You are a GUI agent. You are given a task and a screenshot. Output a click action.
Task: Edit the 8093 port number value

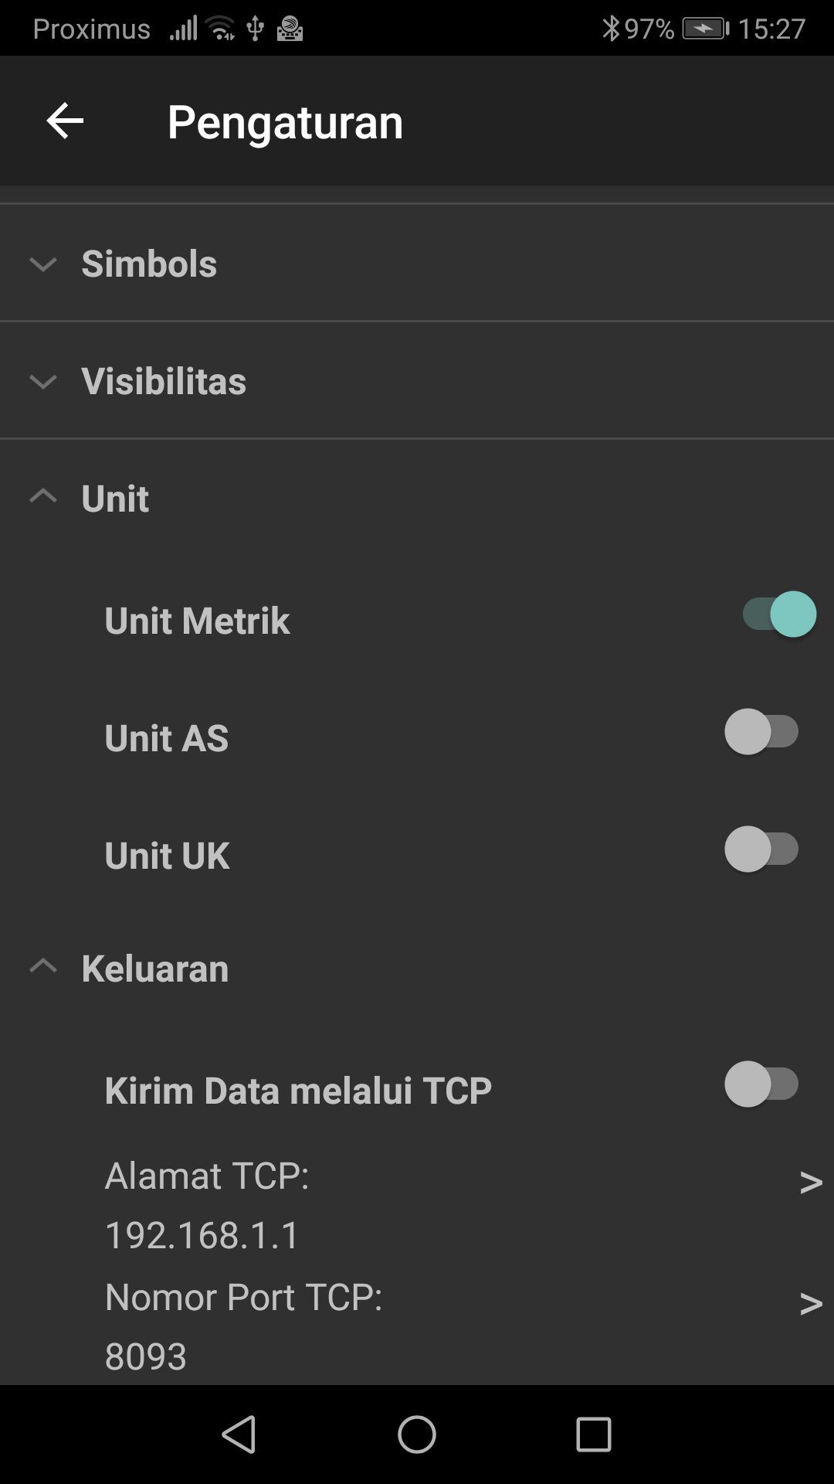[146, 1356]
